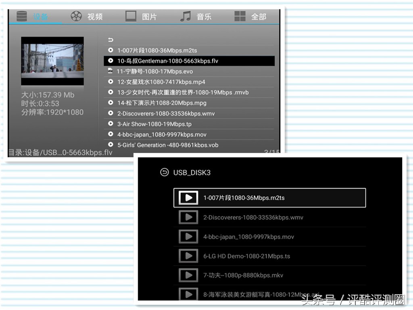Click the back icon next to USB_DISK3

click(165, 172)
